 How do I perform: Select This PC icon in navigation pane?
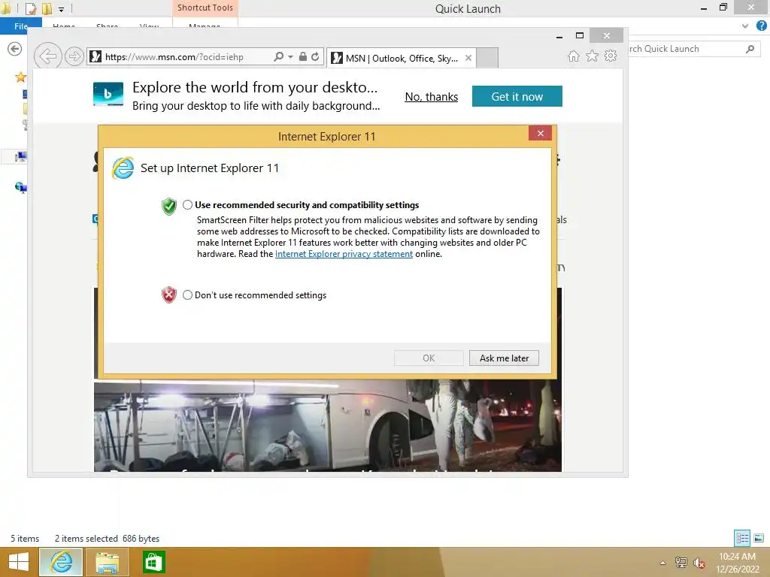20,157
